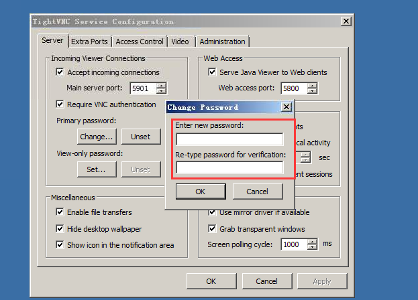Open the Access Control tab
418x300 pixels.
140,42
